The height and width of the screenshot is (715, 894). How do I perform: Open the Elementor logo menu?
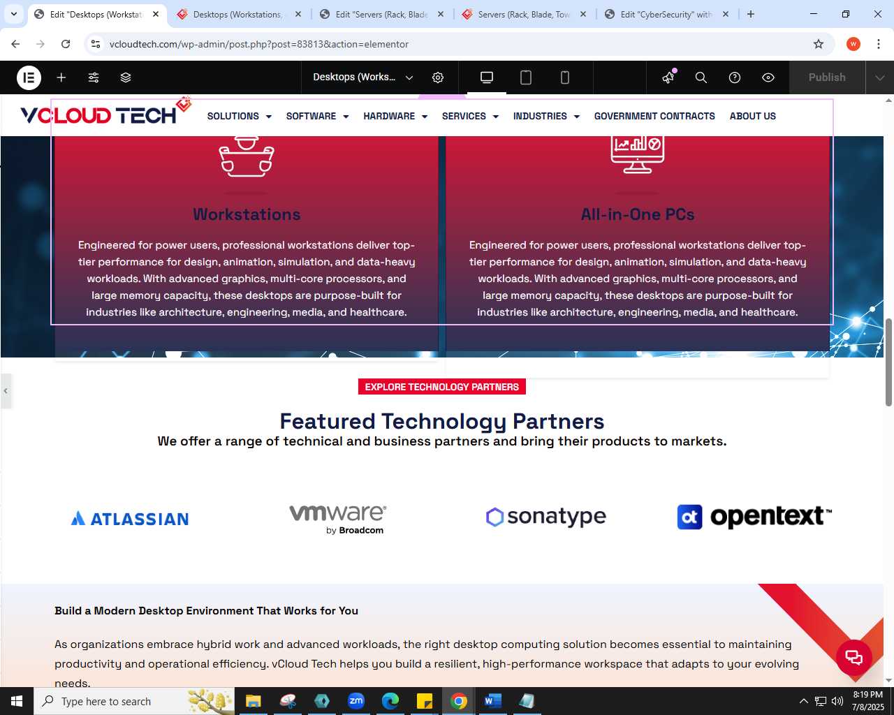pyautogui.click(x=29, y=78)
